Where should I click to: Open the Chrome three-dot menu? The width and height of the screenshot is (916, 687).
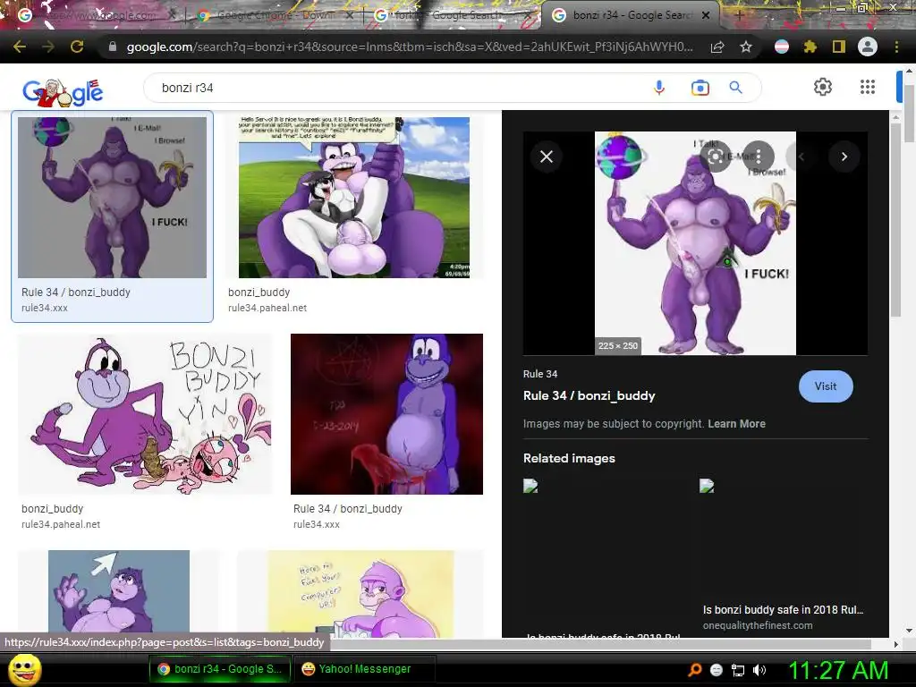coord(896,47)
